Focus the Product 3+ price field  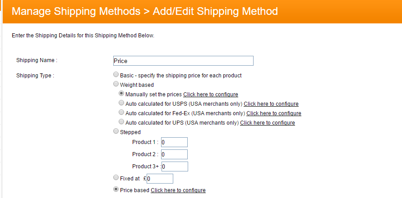click(x=174, y=166)
